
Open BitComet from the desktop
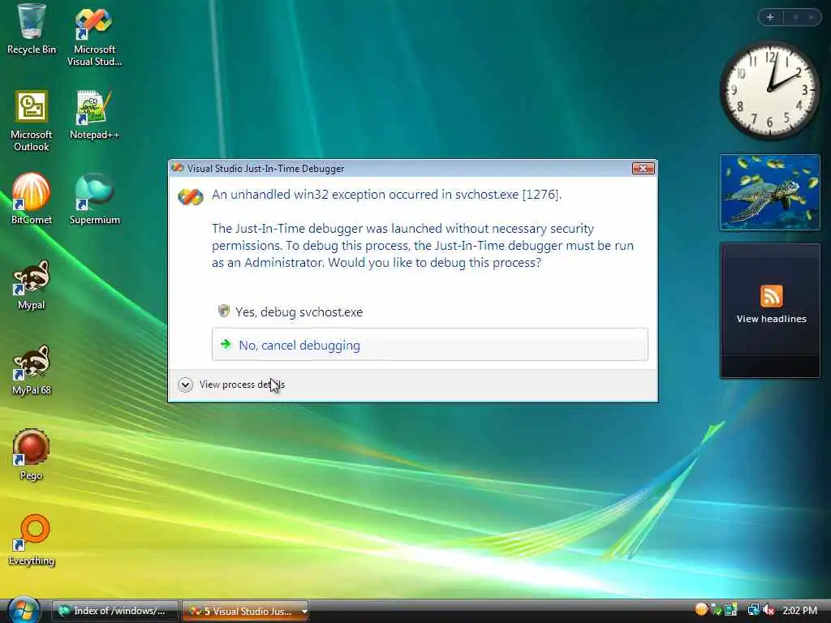pyautogui.click(x=32, y=199)
